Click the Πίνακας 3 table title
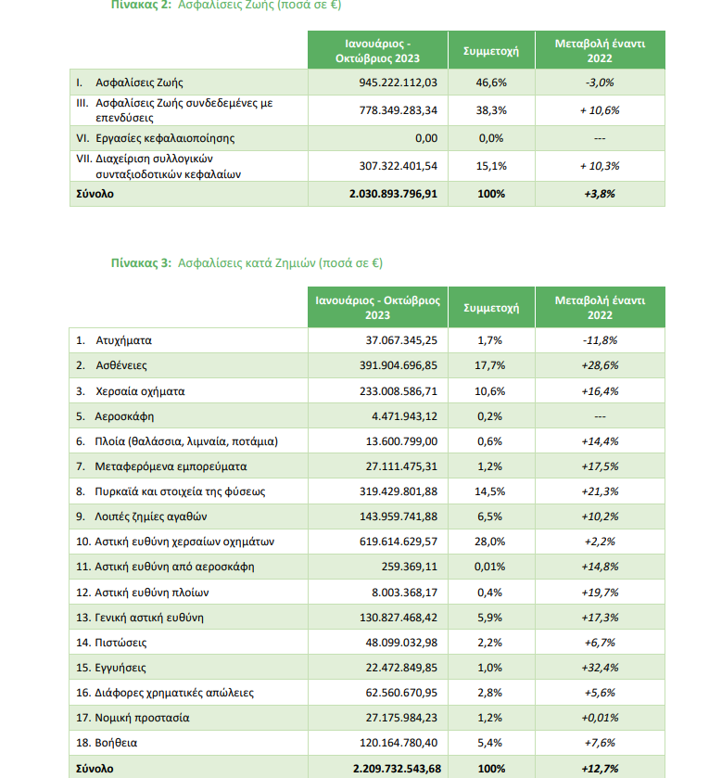Image resolution: width=709 pixels, height=778 pixels. (x=247, y=263)
